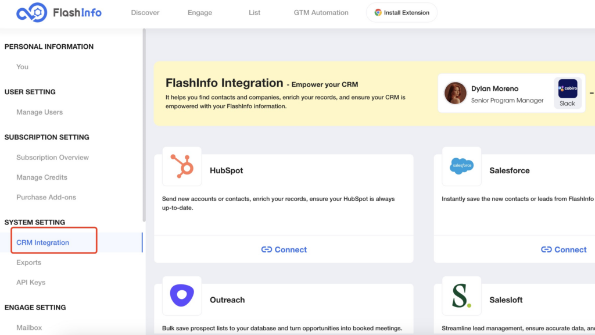Click the link icon beside HubSpot Connect
Viewport: 595px width, 335px height.
pyautogui.click(x=266, y=250)
